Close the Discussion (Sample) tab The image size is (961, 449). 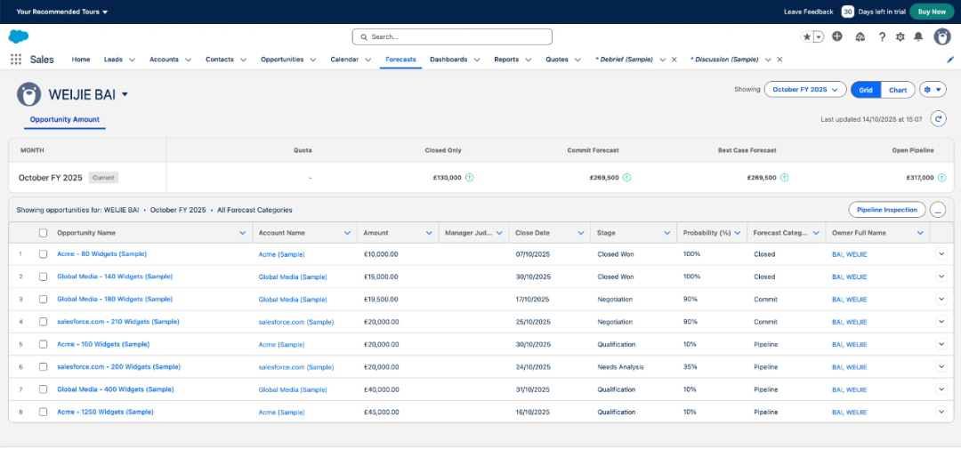pos(779,60)
